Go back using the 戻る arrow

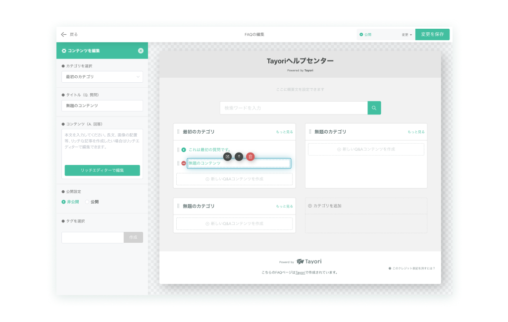tap(63, 34)
